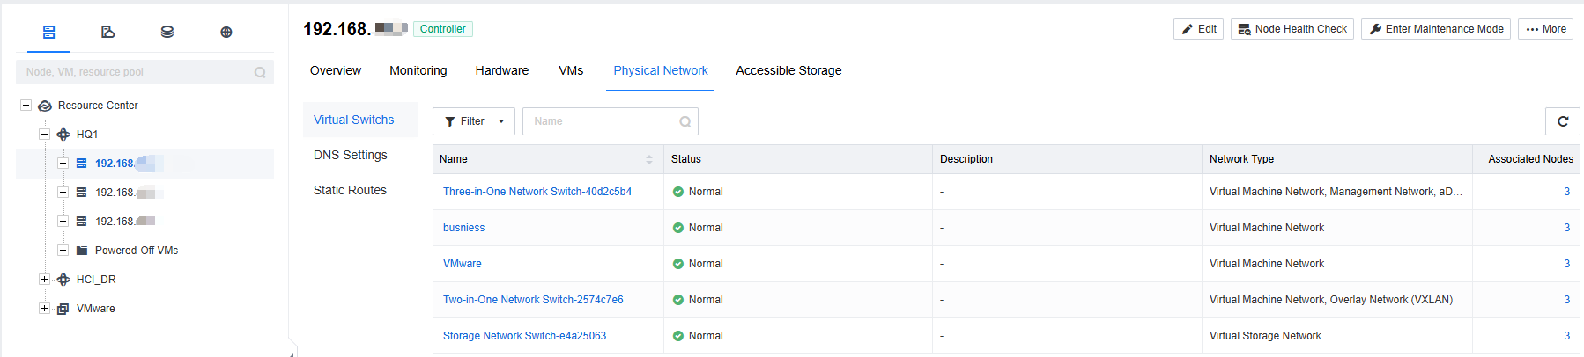Collapse the Resource Center tree node
The height and width of the screenshot is (357, 1584).
pyautogui.click(x=26, y=106)
